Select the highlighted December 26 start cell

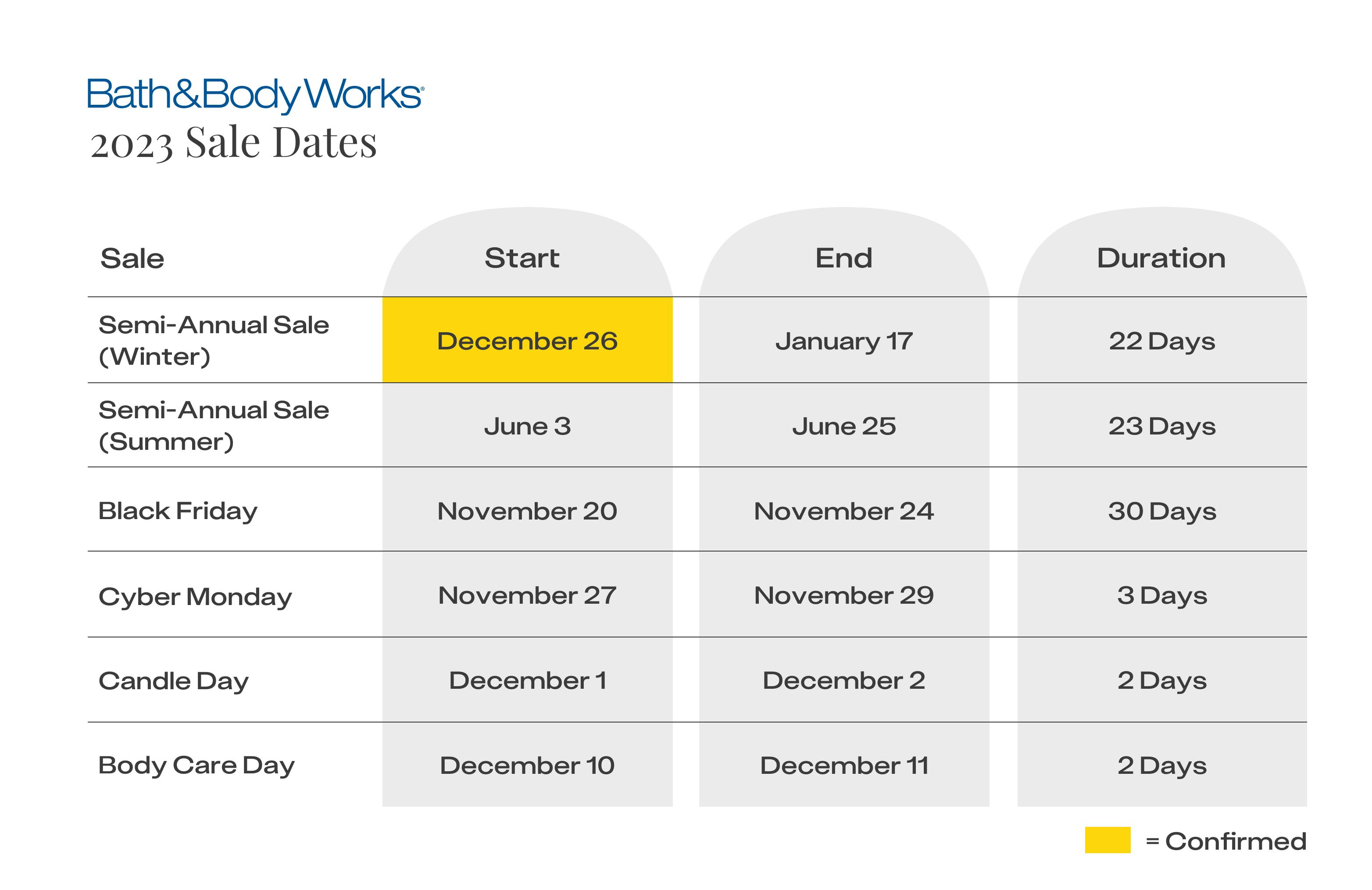click(x=527, y=341)
